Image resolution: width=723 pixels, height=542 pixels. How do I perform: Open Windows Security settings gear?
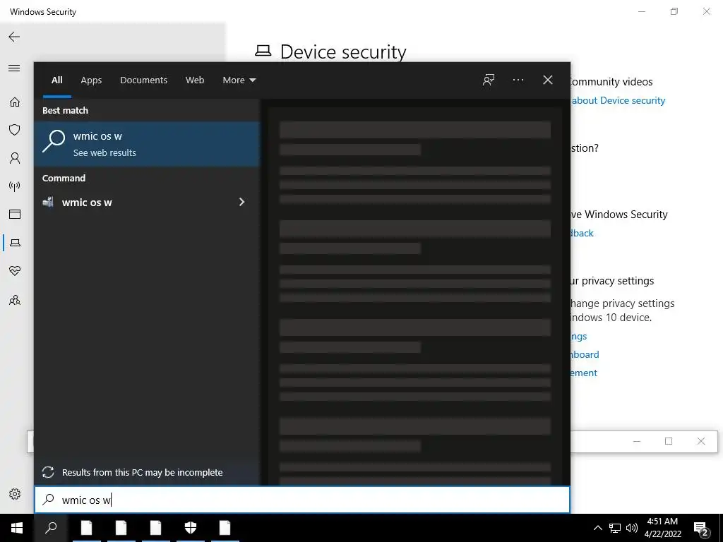click(x=15, y=494)
